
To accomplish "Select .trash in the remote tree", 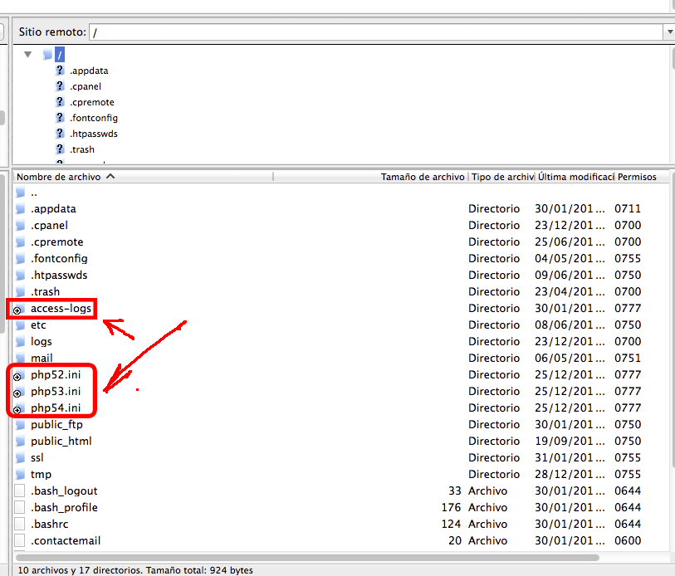I will (x=82, y=150).
